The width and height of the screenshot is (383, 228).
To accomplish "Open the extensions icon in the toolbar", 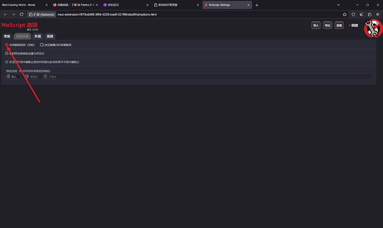I will click(370, 14).
